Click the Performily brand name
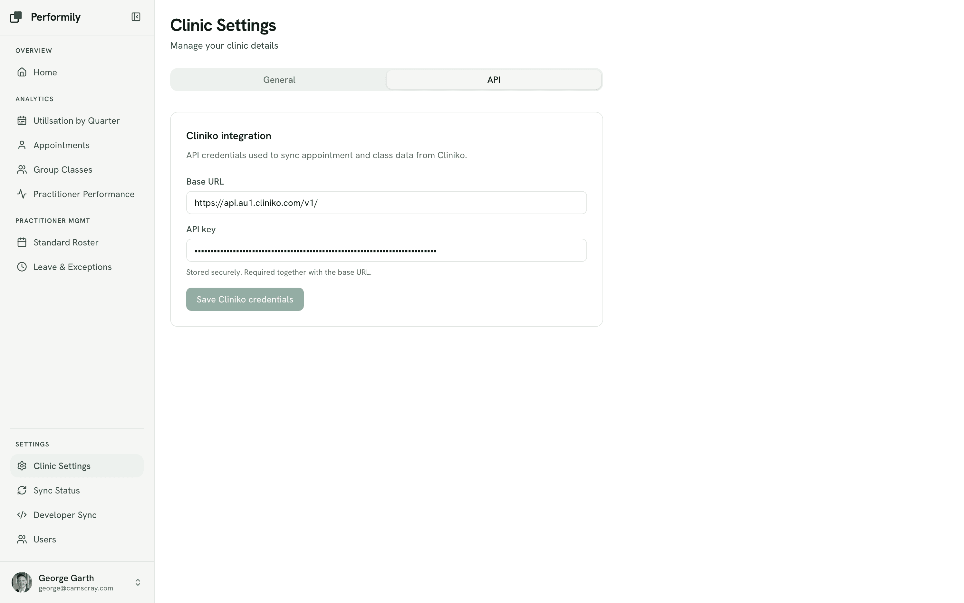964x603 pixels. point(56,17)
